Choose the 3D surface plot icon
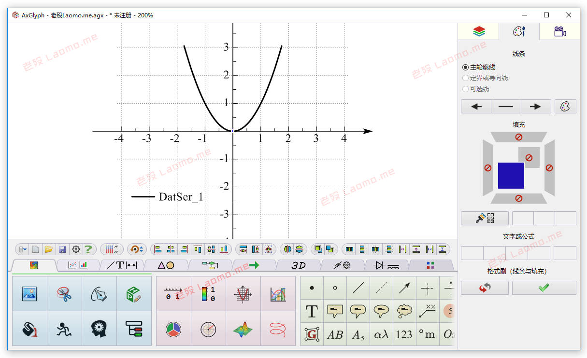 pos(243,329)
